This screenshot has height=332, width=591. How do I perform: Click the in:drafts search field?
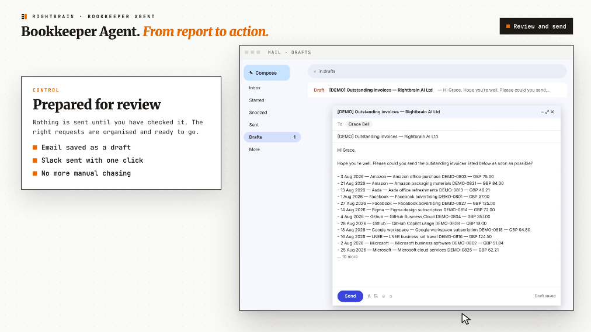coord(437,71)
